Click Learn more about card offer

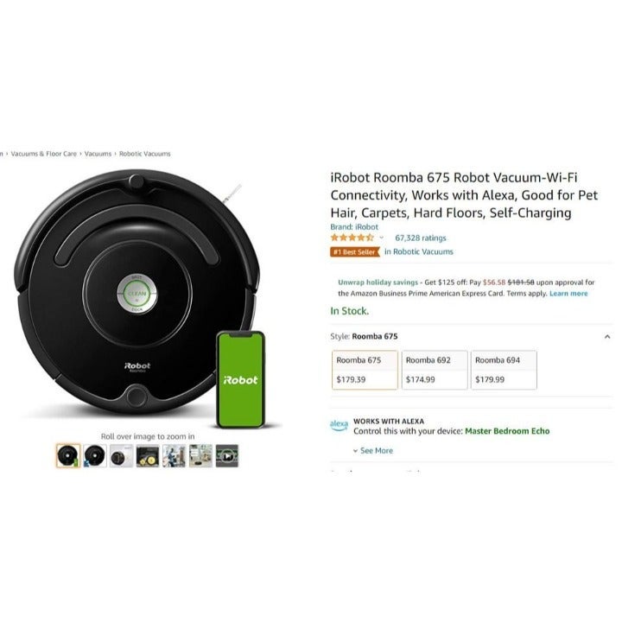click(x=568, y=294)
